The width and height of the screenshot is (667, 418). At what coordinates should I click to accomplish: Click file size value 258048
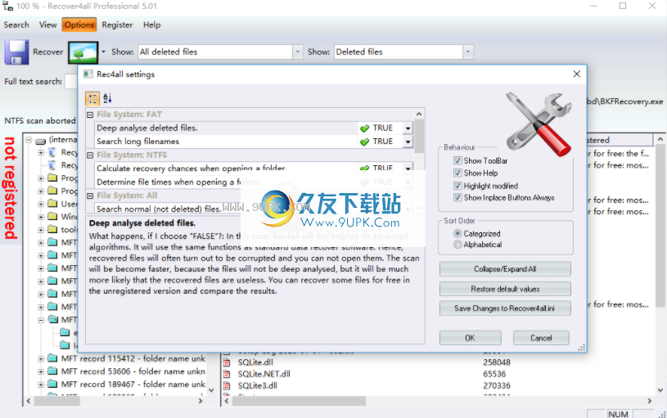coord(497,362)
